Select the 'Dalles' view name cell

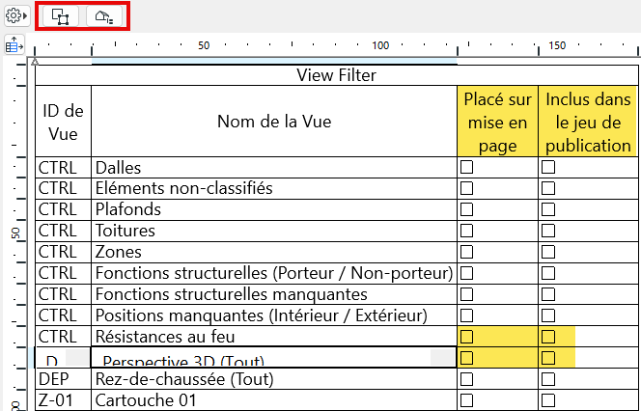[274, 168]
